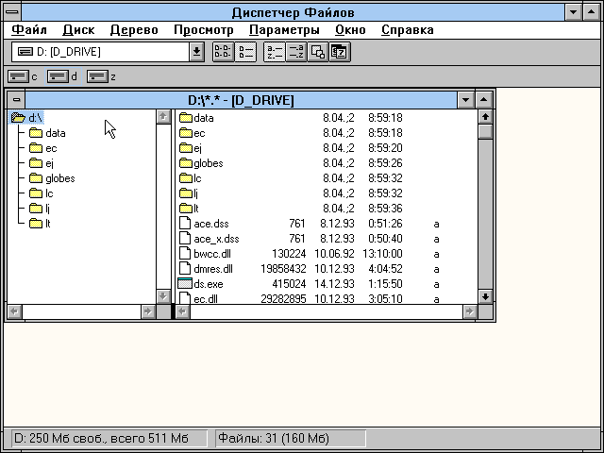Viewport: 604px width, 453px height.
Task: Select bwcc.dll in the file list
Action: coord(210,254)
